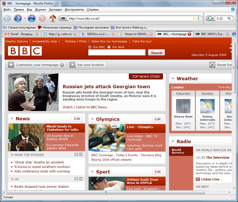The width and height of the screenshot is (238, 202).
Task: Edit the Olympics section
Action: click(157, 119)
